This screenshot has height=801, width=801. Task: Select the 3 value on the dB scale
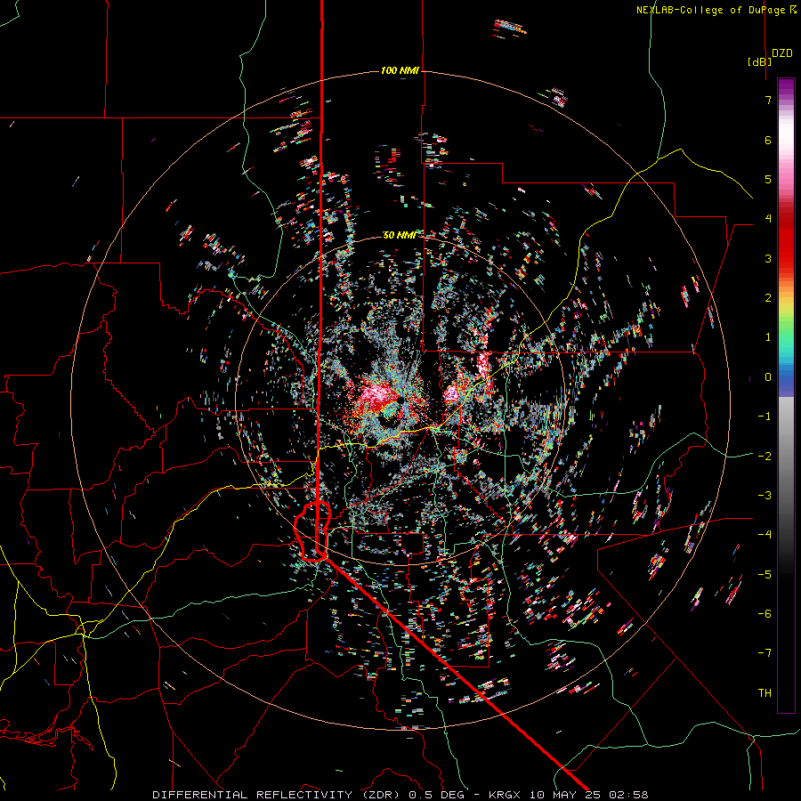click(x=768, y=258)
